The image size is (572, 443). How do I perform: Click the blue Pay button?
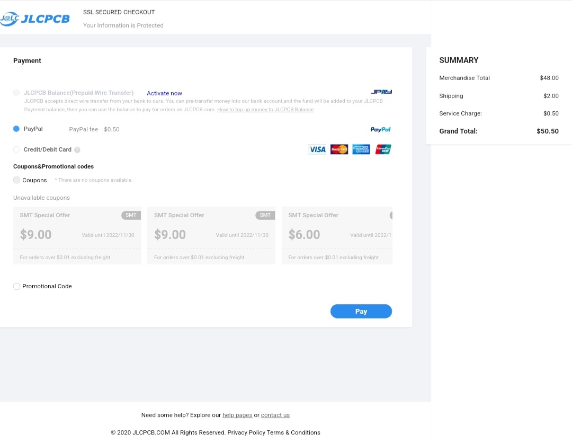click(361, 311)
